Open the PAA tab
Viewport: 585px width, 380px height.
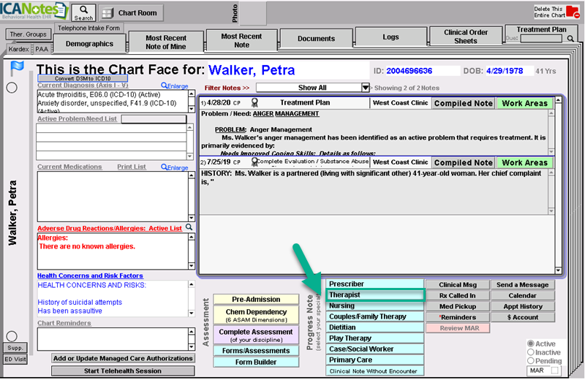click(42, 49)
